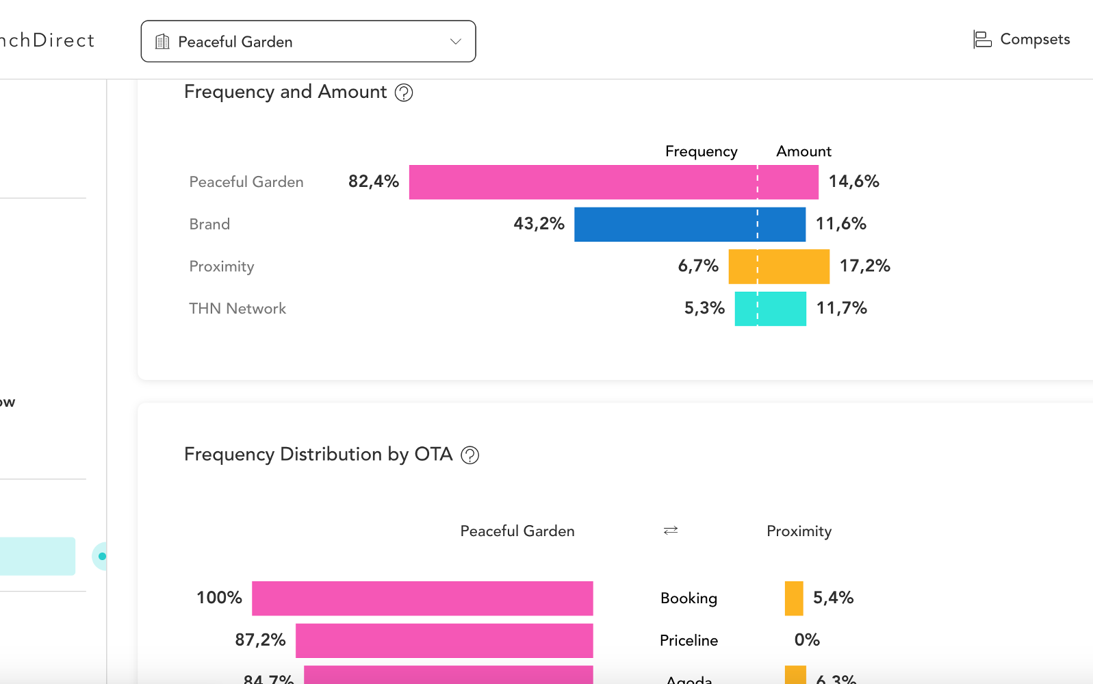The height and width of the screenshot is (684, 1093).
Task: Click the Booking OTA label
Action: pyautogui.click(x=689, y=598)
